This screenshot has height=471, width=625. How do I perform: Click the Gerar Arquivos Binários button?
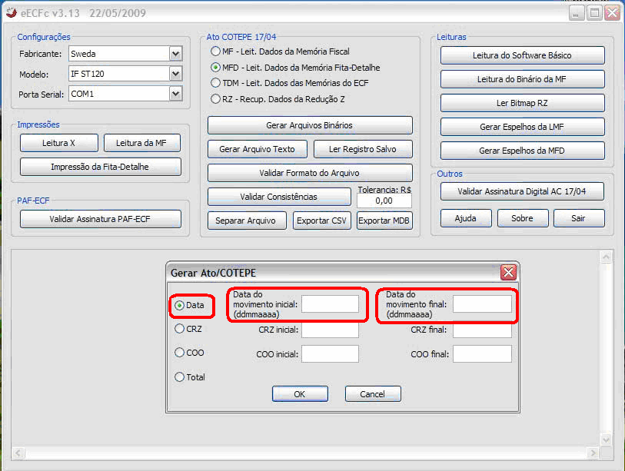click(310, 125)
